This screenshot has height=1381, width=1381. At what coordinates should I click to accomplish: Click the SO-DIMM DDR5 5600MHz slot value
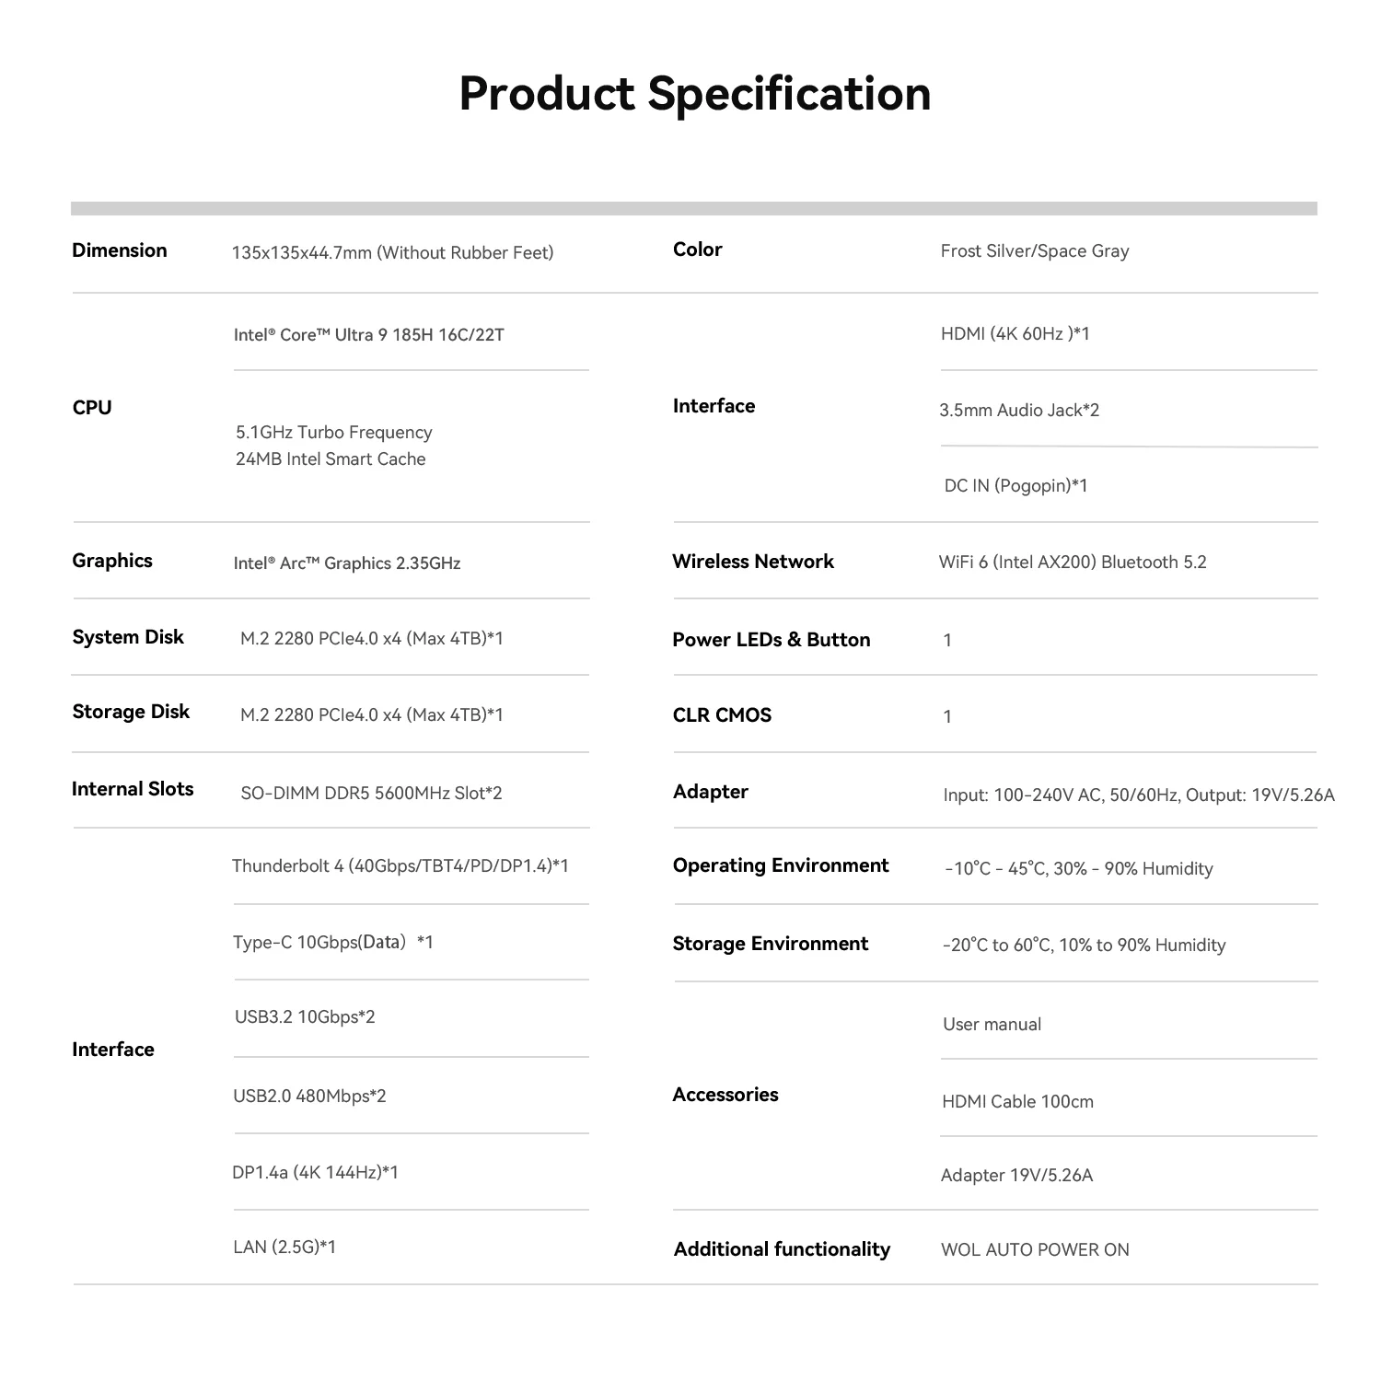371,793
